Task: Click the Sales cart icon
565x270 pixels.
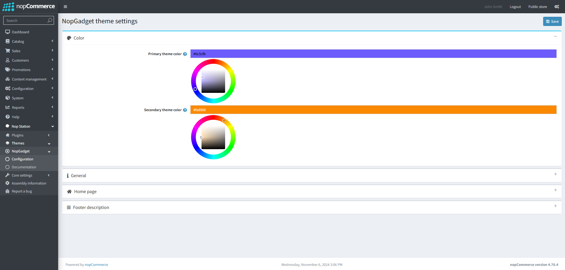Action: coord(8,51)
